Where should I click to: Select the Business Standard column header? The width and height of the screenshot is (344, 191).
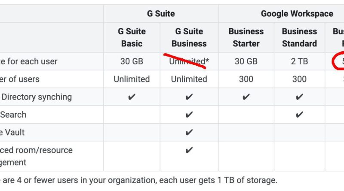pyautogui.click(x=299, y=37)
